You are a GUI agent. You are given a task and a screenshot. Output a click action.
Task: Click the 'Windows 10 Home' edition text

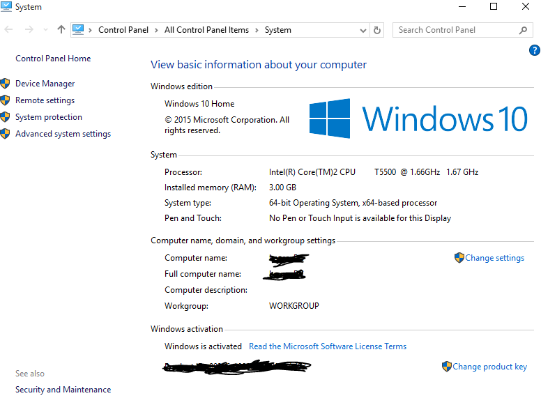coord(199,103)
